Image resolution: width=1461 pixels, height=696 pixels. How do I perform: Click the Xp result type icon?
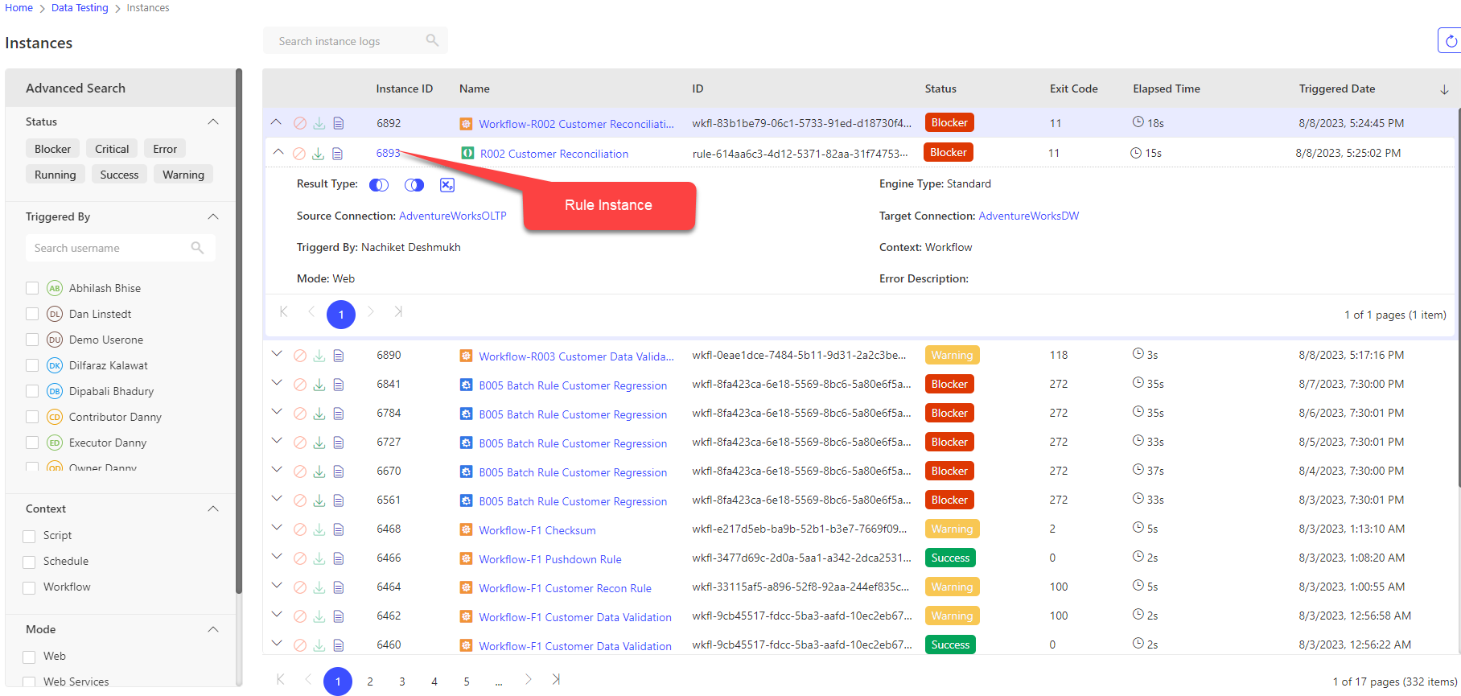(447, 185)
